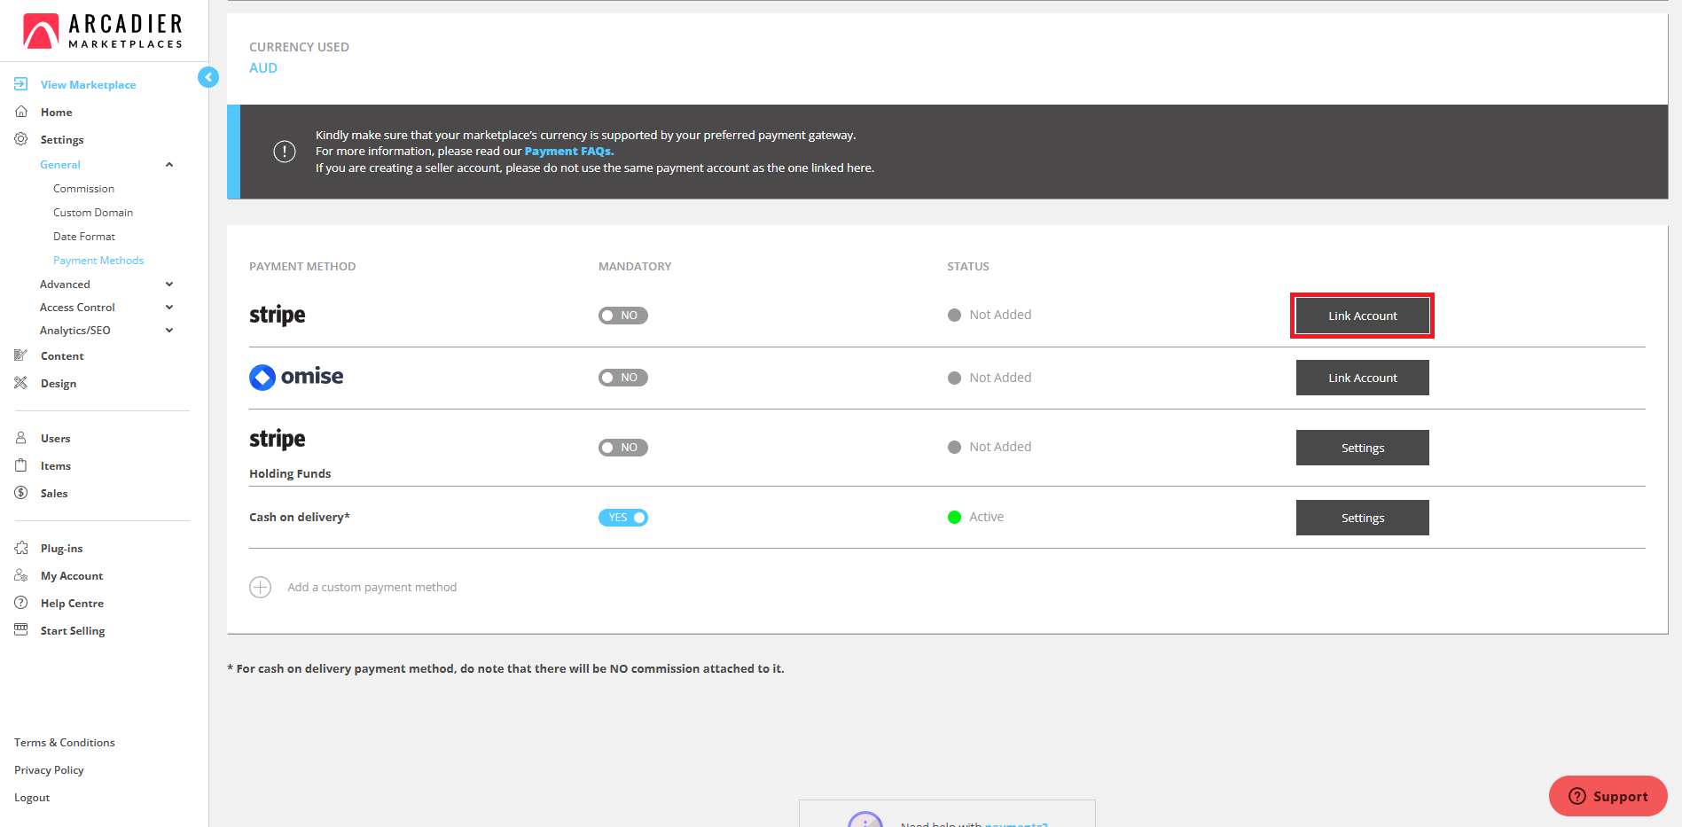Toggle Stripe mandatory switch in first row
This screenshot has width=1682, height=827.
point(622,316)
